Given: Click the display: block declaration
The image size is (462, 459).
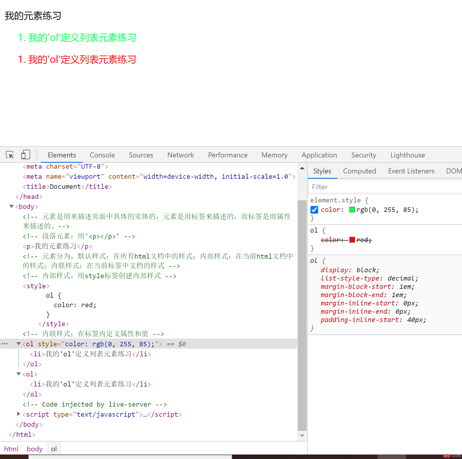Looking at the screenshot, I should point(350,270).
